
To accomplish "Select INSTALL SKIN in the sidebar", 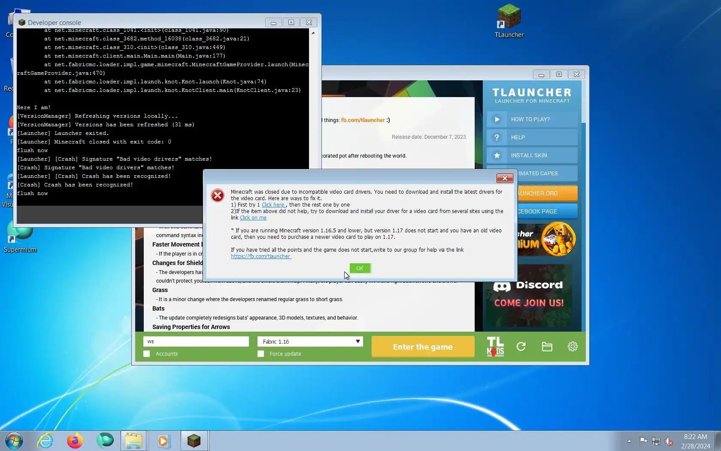I will 532,155.
